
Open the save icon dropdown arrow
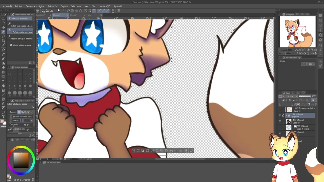tap(54, 11)
